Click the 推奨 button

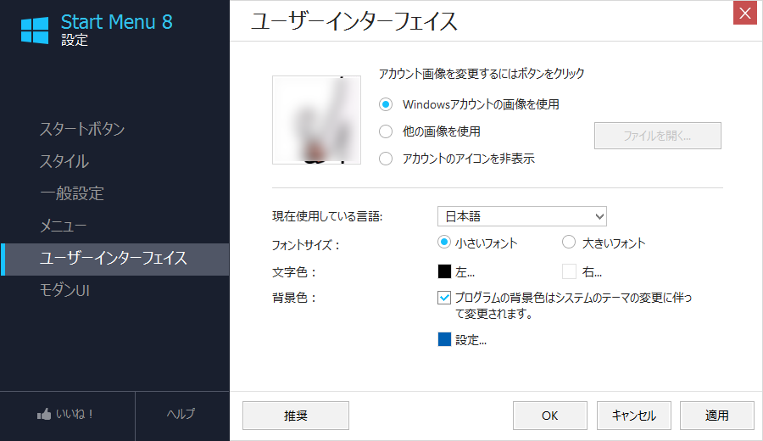coord(296,416)
